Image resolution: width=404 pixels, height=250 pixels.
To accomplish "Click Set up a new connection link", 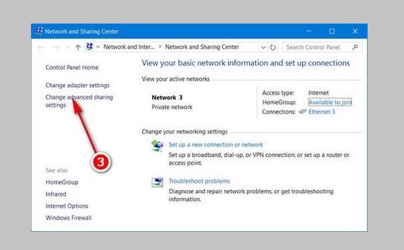I will 215,144.
